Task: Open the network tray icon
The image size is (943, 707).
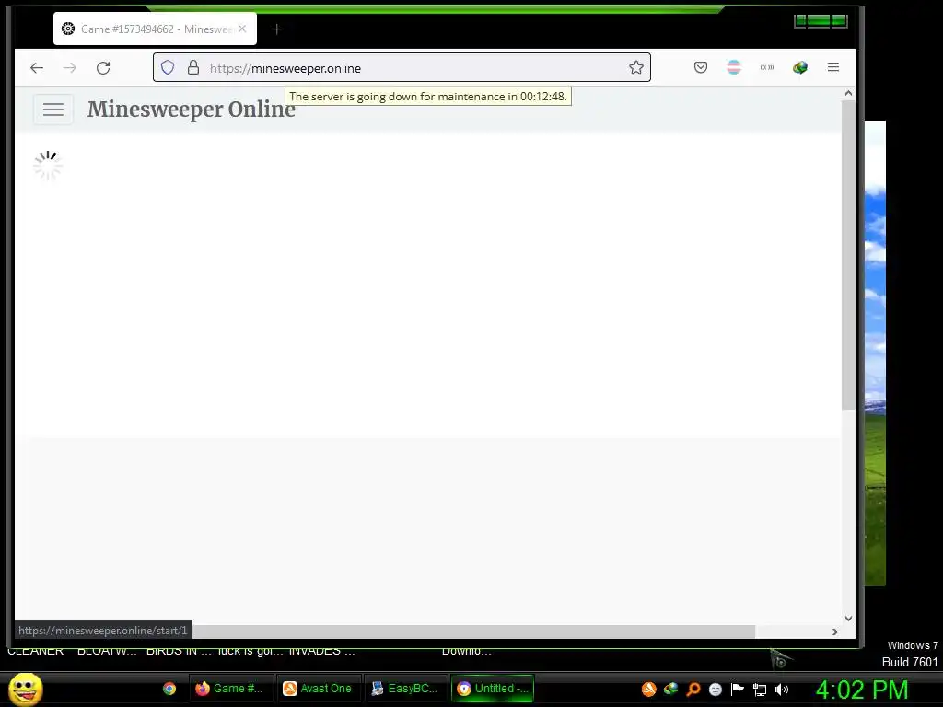Action: pos(760,690)
